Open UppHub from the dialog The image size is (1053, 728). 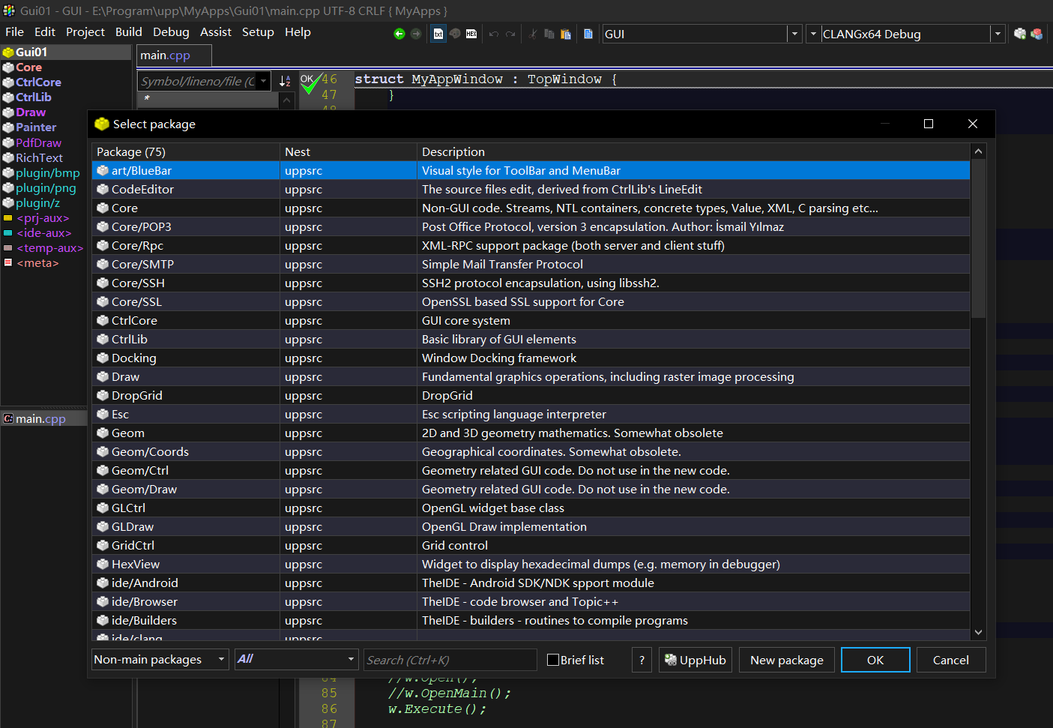pyautogui.click(x=696, y=660)
